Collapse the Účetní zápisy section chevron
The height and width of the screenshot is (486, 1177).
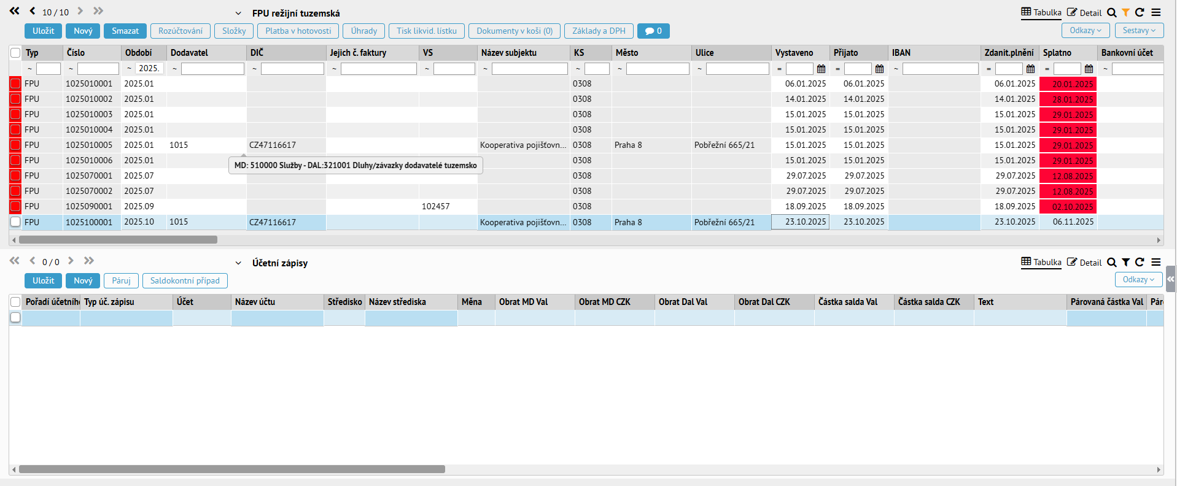pyautogui.click(x=238, y=263)
